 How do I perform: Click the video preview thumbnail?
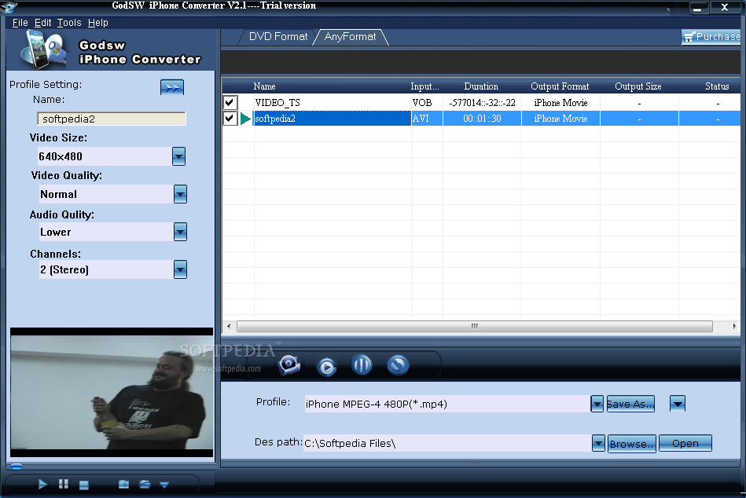112,392
